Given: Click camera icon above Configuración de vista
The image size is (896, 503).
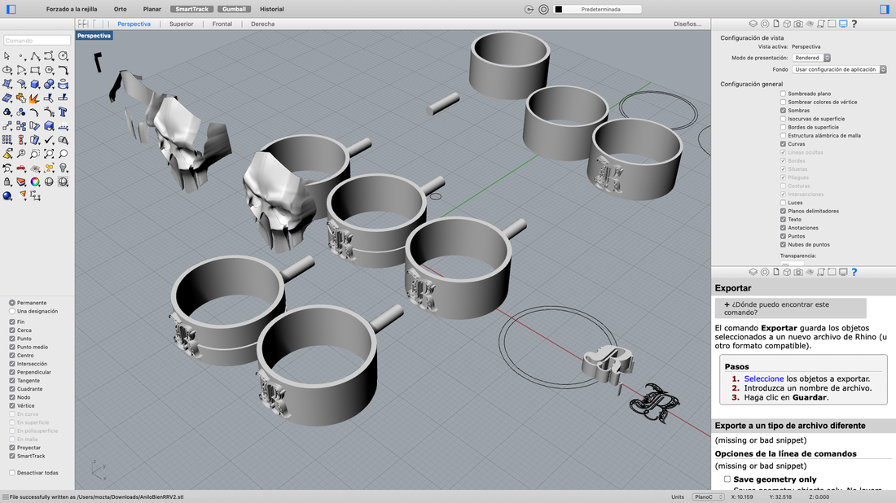Looking at the screenshot, I should [798, 24].
